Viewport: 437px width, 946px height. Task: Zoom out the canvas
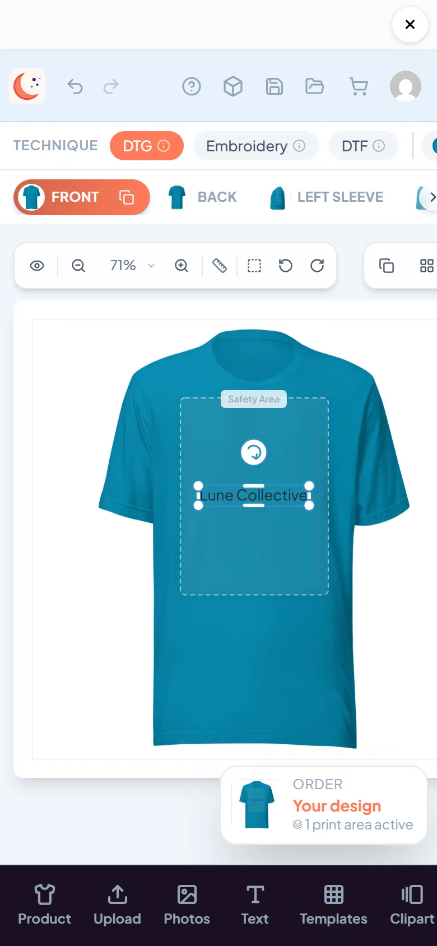click(x=78, y=266)
